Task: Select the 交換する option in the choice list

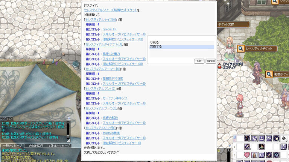Action: click(181, 46)
